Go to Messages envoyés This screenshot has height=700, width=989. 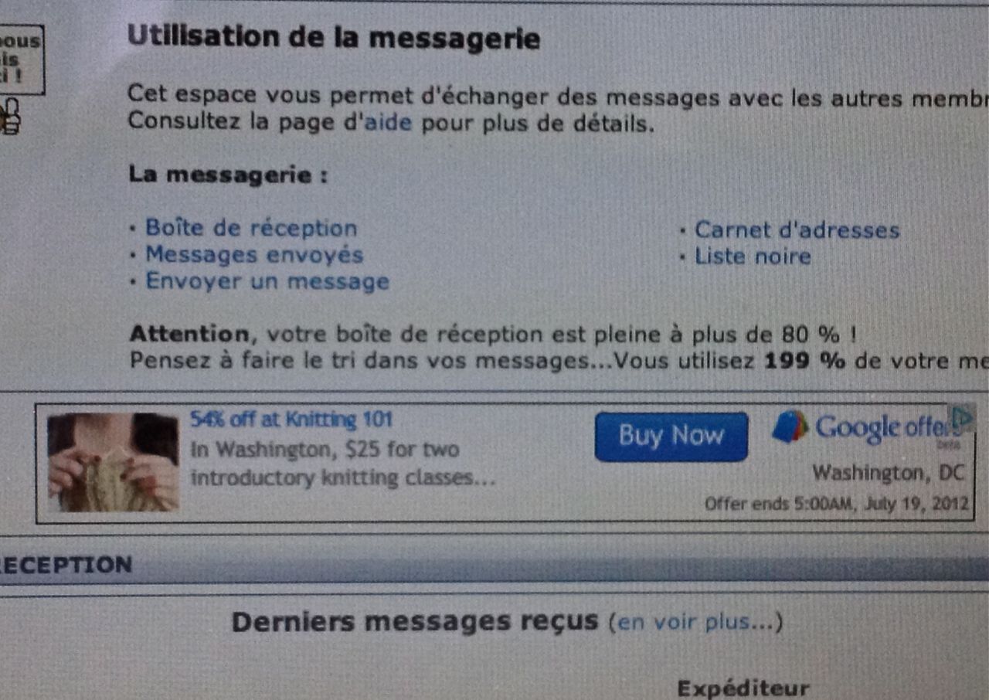click(x=254, y=255)
